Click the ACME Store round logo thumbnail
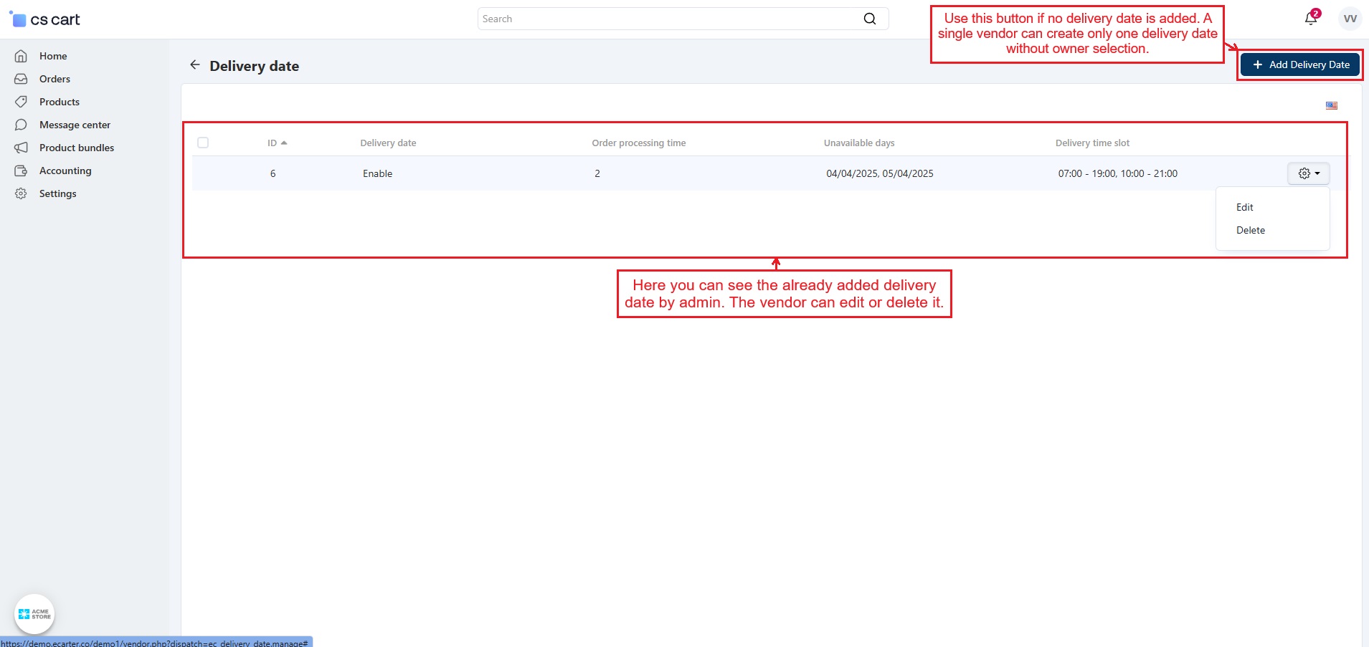Viewport: 1369px width, 647px height. pyautogui.click(x=34, y=614)
